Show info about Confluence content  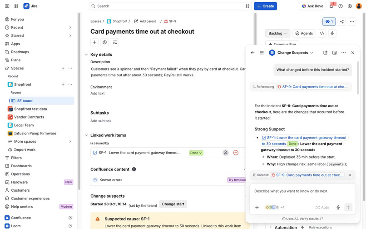134,169
